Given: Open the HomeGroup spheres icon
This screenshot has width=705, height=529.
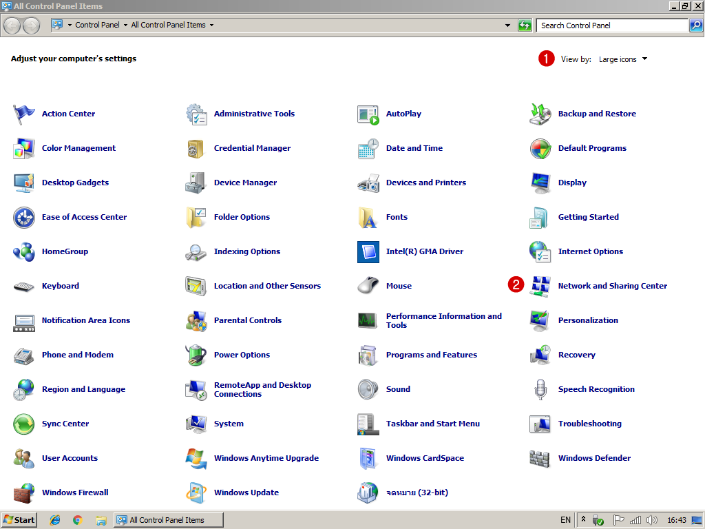Looking at the screenshot, I should pyautogui.click(x=24, y=252).
